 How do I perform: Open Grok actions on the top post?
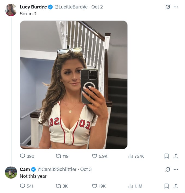(x=168, y=7)
